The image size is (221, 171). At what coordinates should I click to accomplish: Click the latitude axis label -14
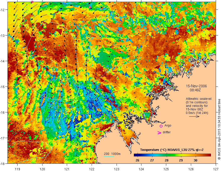[3, 61]
